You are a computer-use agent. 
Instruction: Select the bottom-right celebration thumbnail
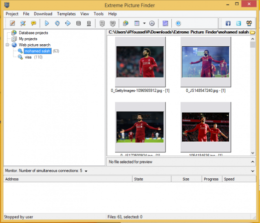206,127
